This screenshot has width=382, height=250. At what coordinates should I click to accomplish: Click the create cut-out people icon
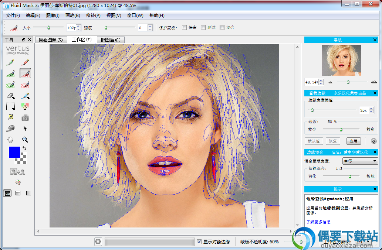tap(17, 172)
